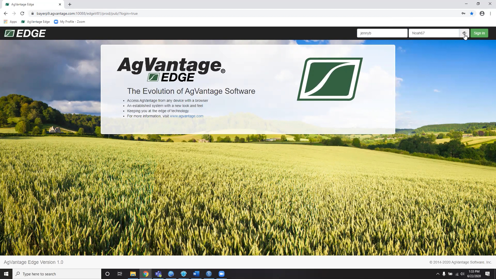Open Microsoft Word from taskbar
This screenshot has width=496, height=279.
(x=196, y=274)
